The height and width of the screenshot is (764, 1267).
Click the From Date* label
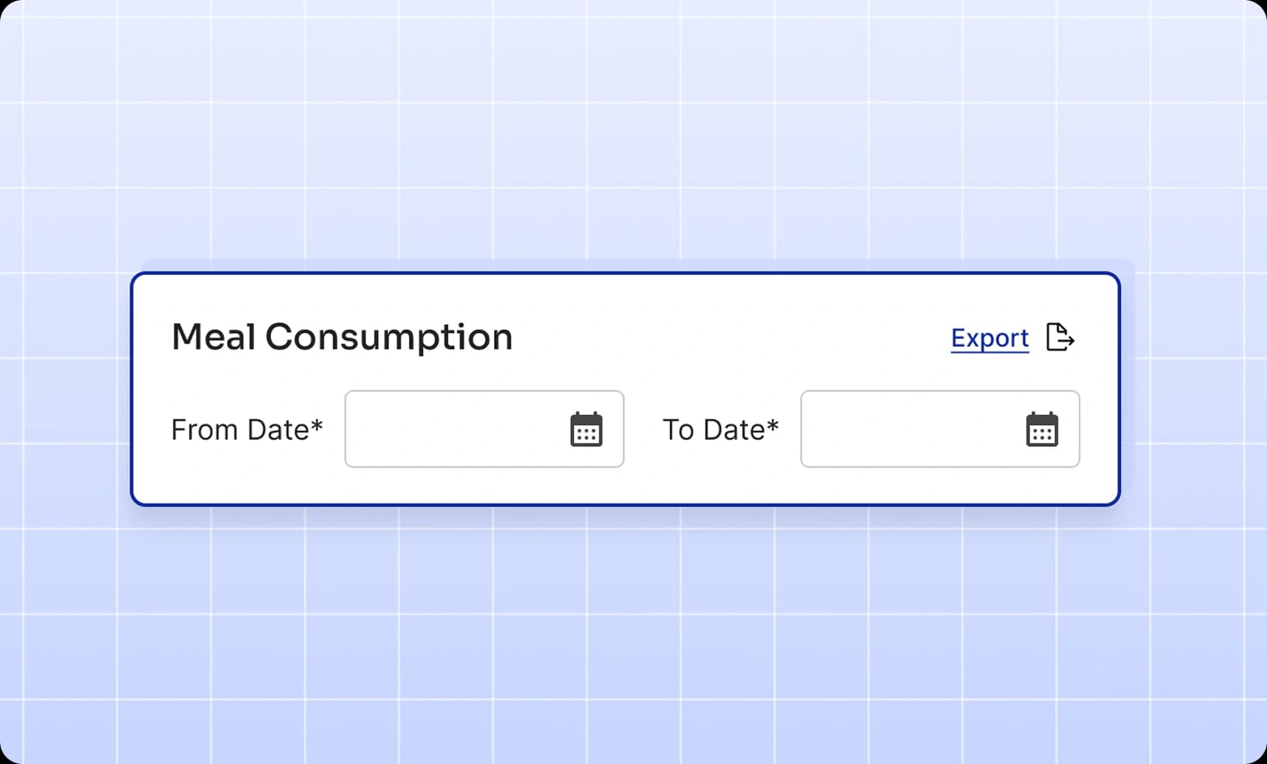click(247, 429)
